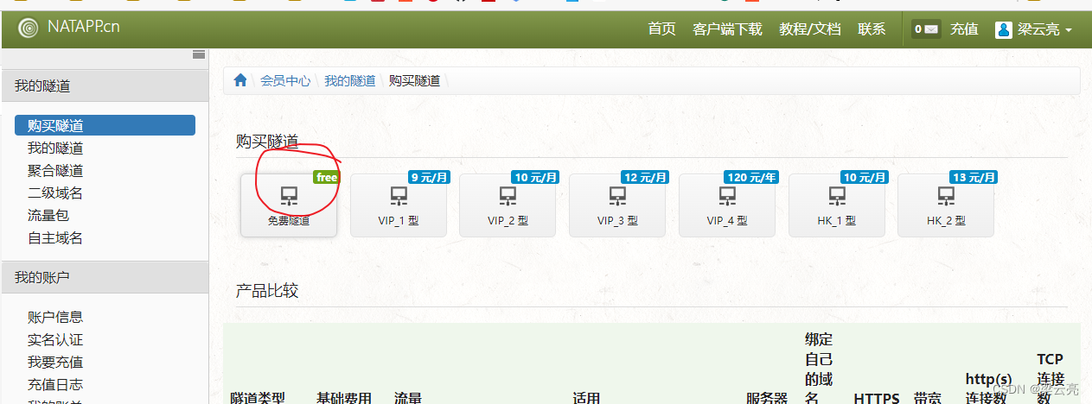
Task: Click the 产品比较 section heading
Action: [x=267, y=291]
